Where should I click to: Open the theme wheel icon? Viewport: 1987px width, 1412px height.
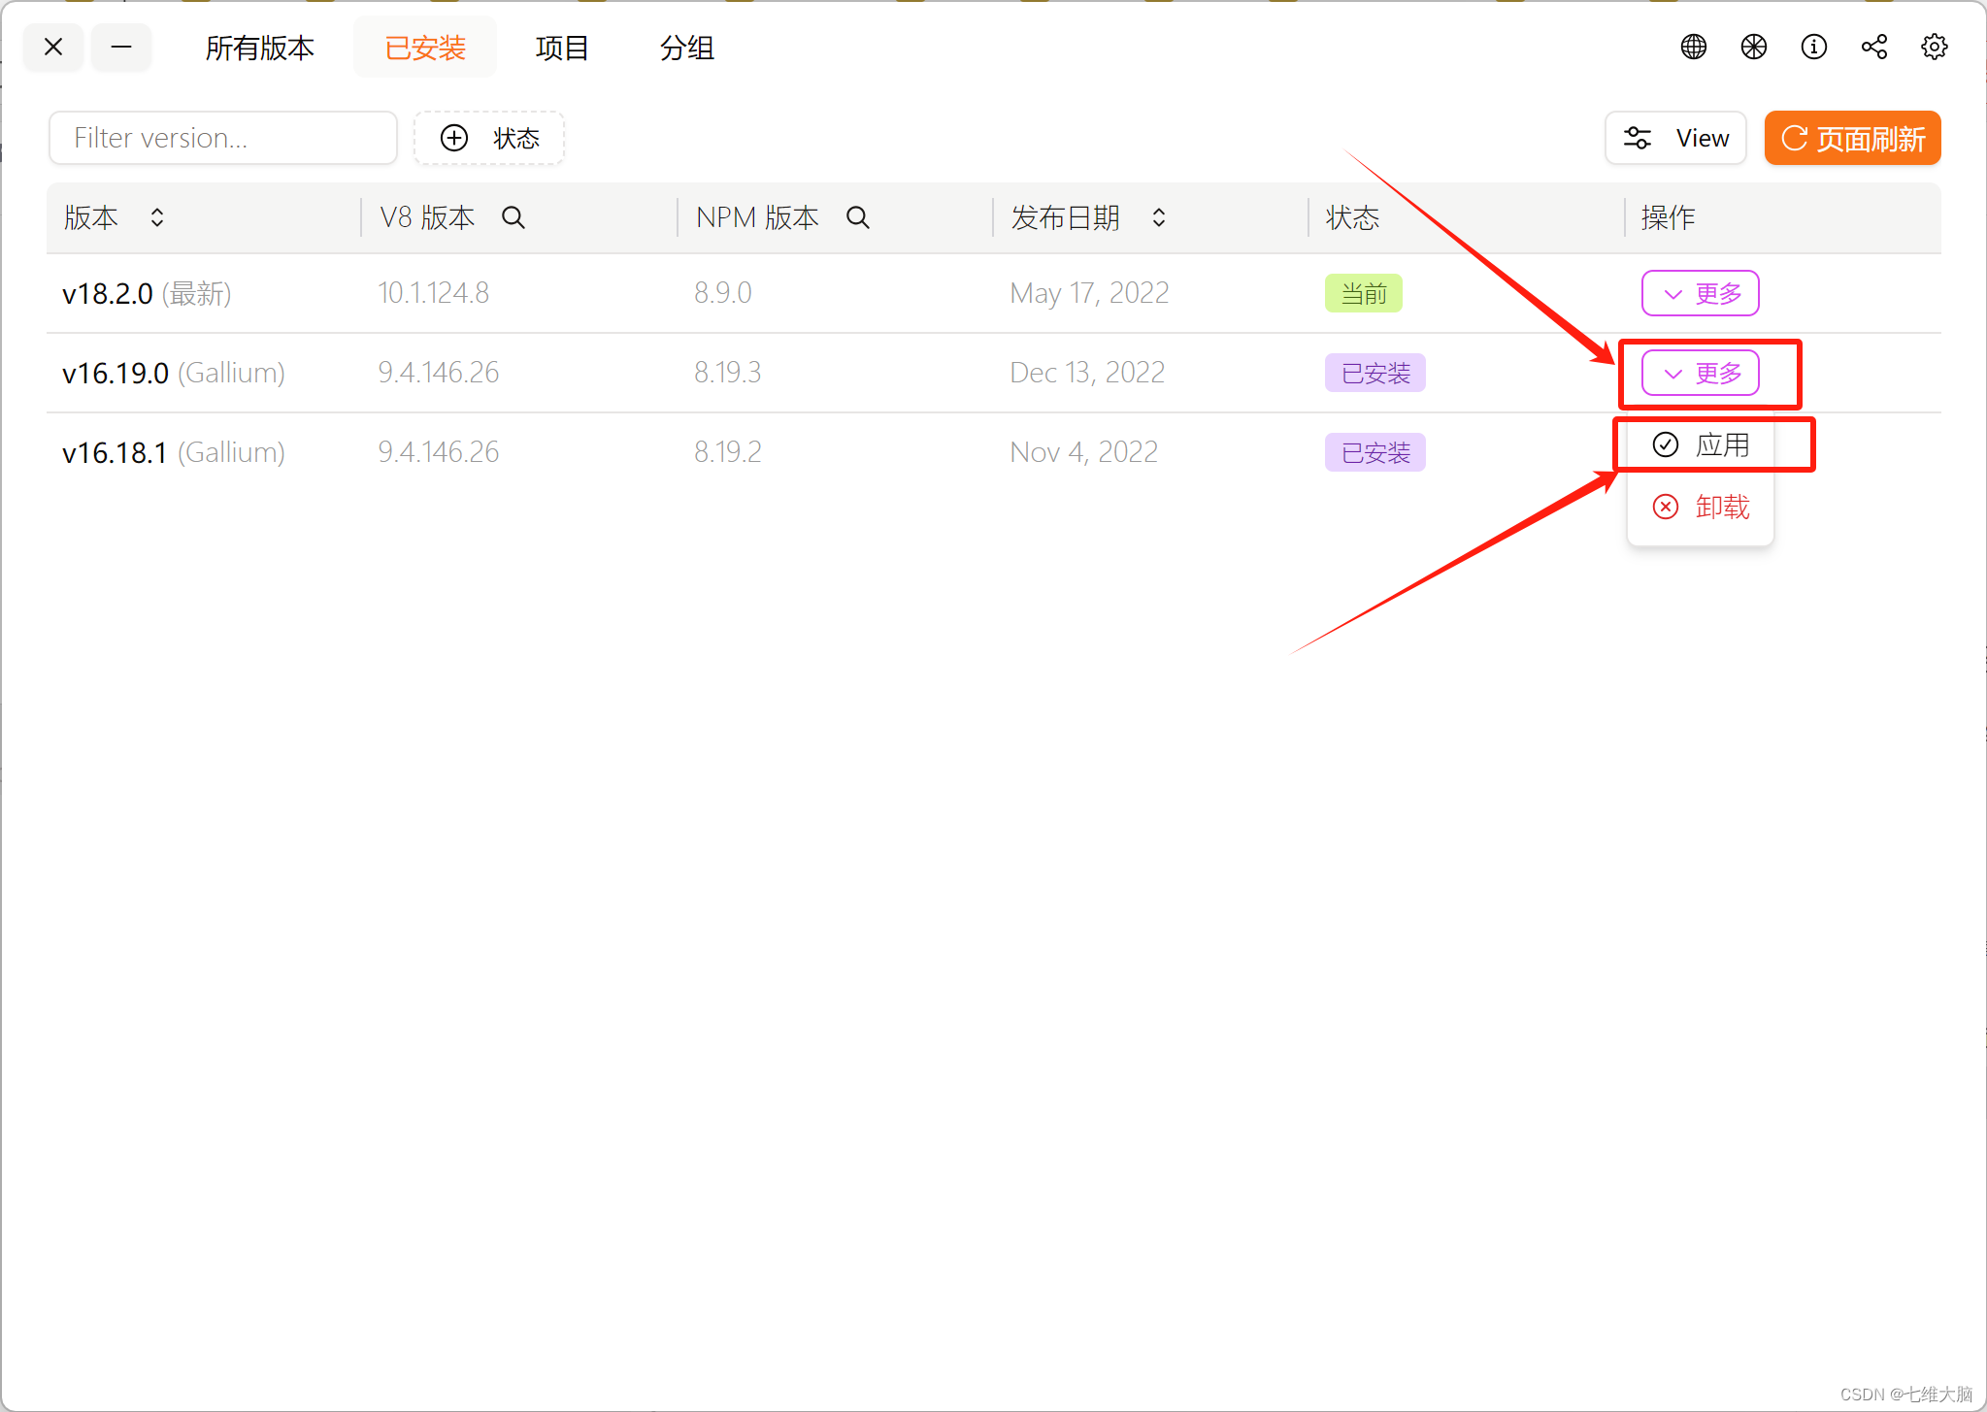tap(1753, 47)
